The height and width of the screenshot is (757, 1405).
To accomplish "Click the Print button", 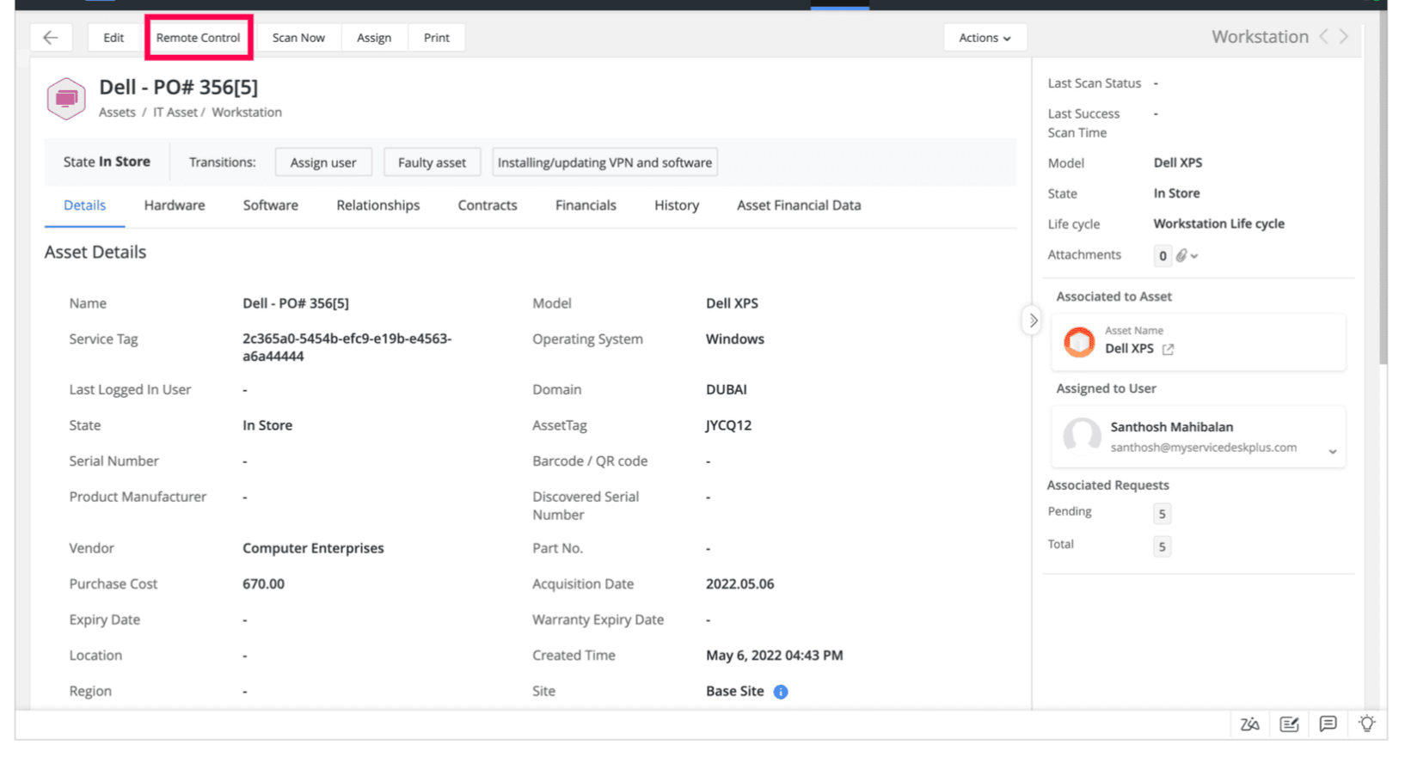I will point(437,38).
